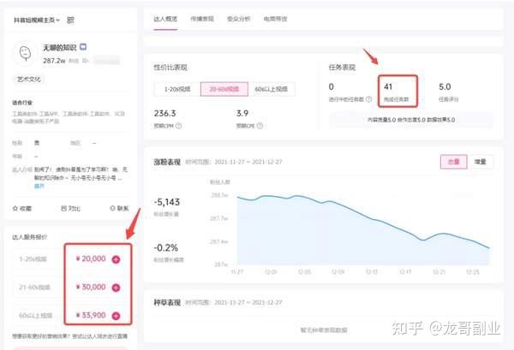Switch to the 受众分析 tab
This screenshot has width=514, height=350.
[239, 19]
